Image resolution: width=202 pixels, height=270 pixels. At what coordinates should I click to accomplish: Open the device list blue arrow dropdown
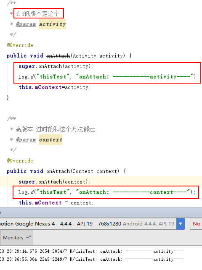(181, 224)
